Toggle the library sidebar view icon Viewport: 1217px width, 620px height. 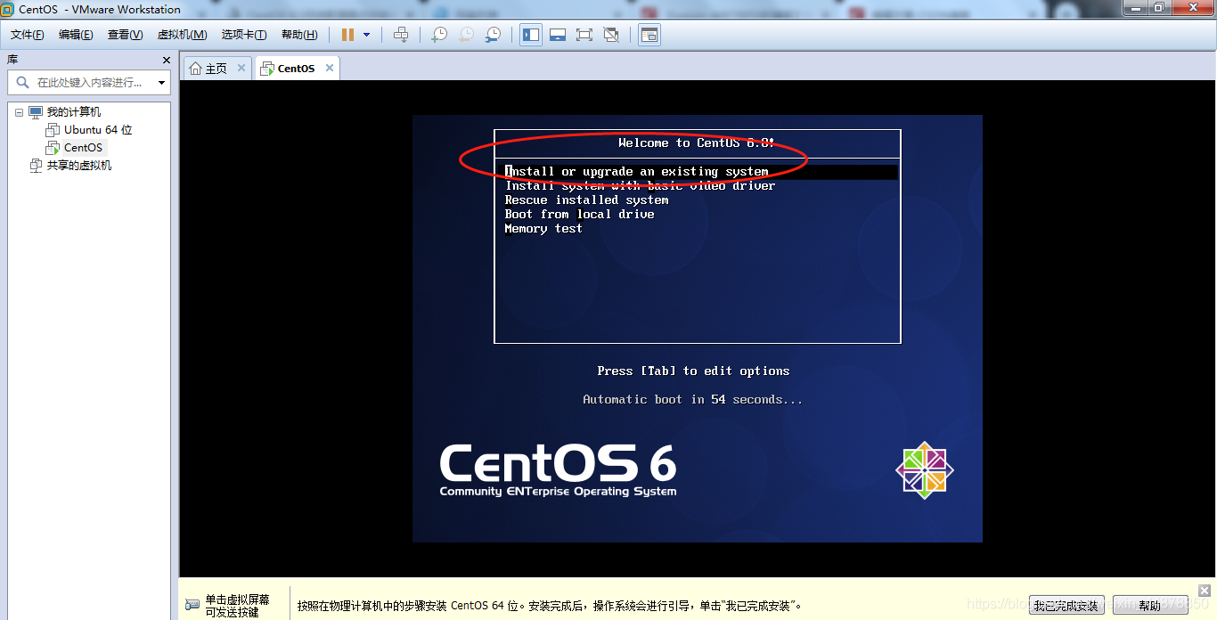click(531, 35)
